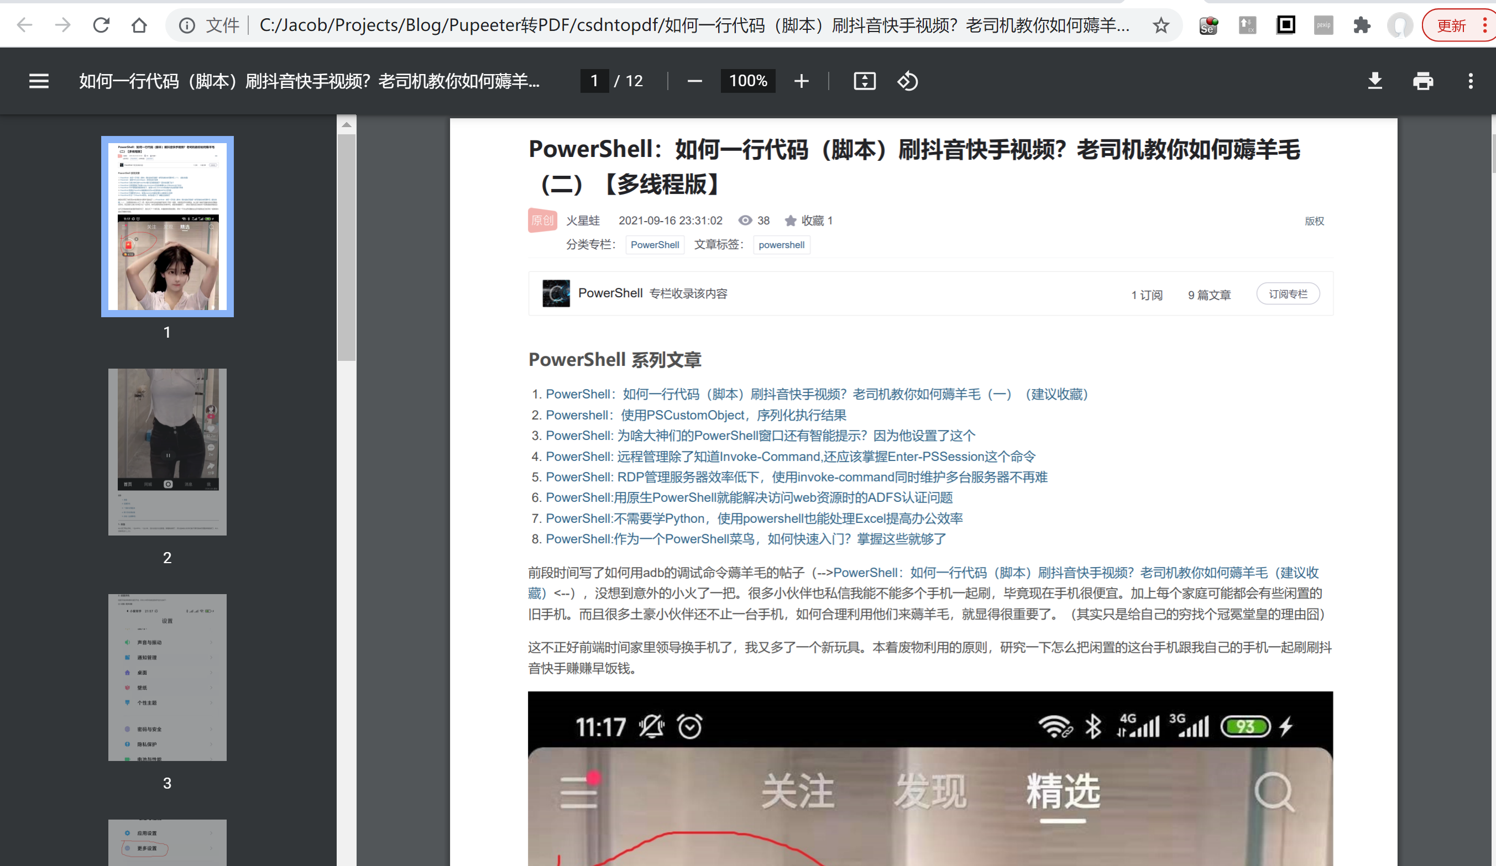Open article 2 about PSCustomObject
The width and height of the screenshot is (1496, 866).
coord(696,415)
